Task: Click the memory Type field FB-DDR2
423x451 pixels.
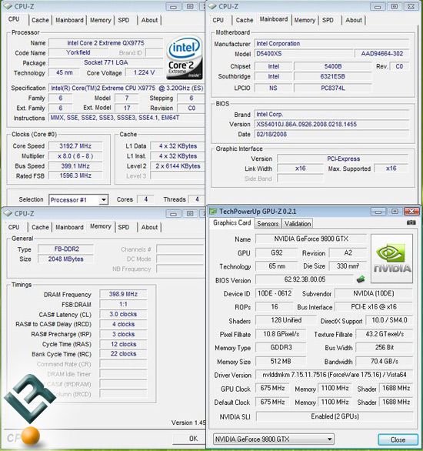Action: (66, 249)
